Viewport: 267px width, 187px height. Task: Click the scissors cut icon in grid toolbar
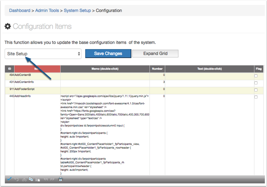click(x=24, y=179)
